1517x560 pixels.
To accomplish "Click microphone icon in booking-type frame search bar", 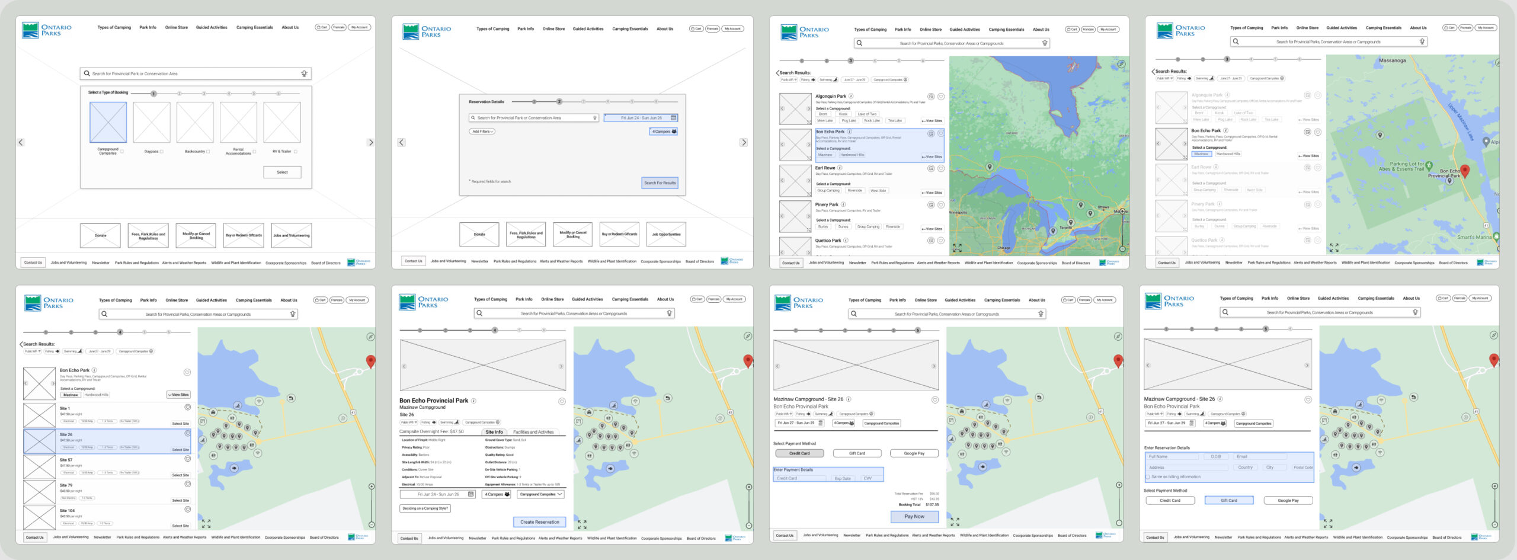I will pyautogui.click(x=304, y=73).
